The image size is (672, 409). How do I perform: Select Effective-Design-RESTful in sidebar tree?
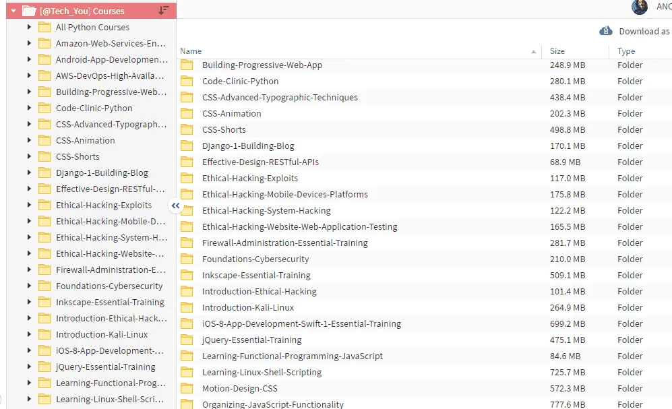[110, 189]
